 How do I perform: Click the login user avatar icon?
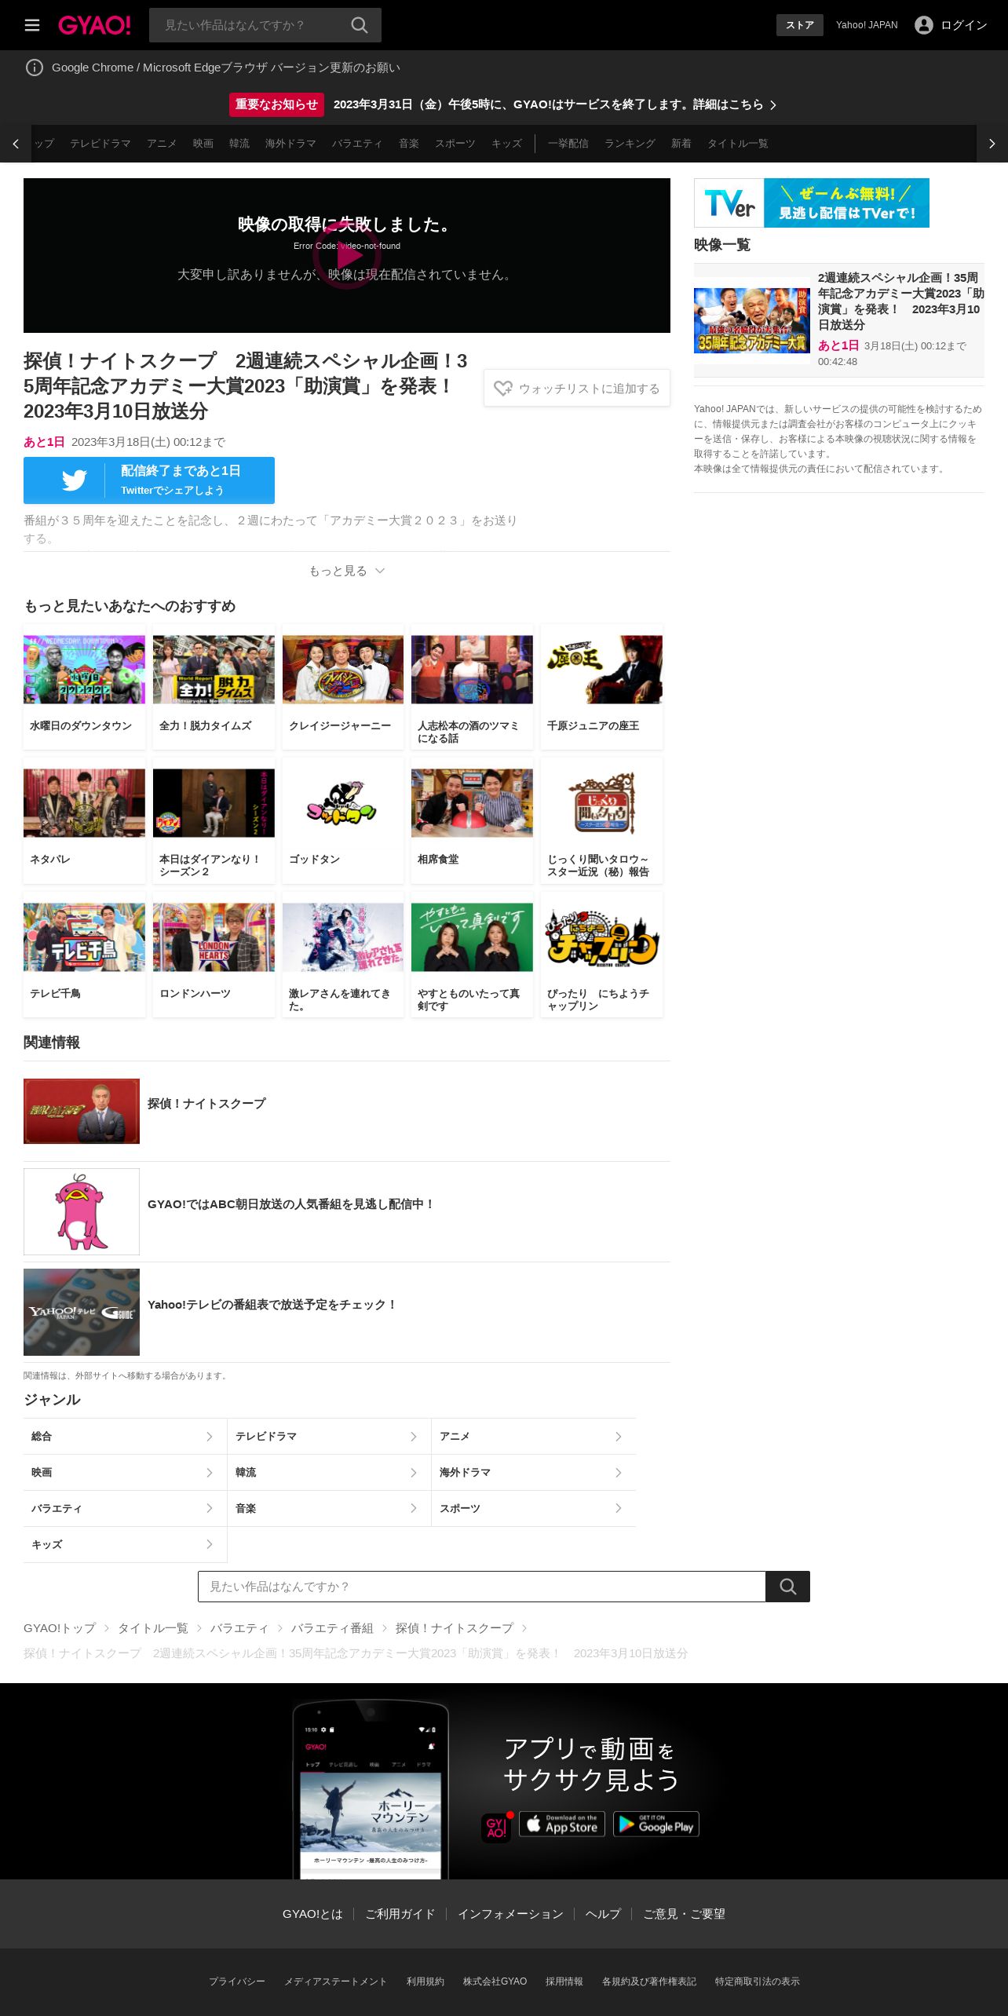924,25
